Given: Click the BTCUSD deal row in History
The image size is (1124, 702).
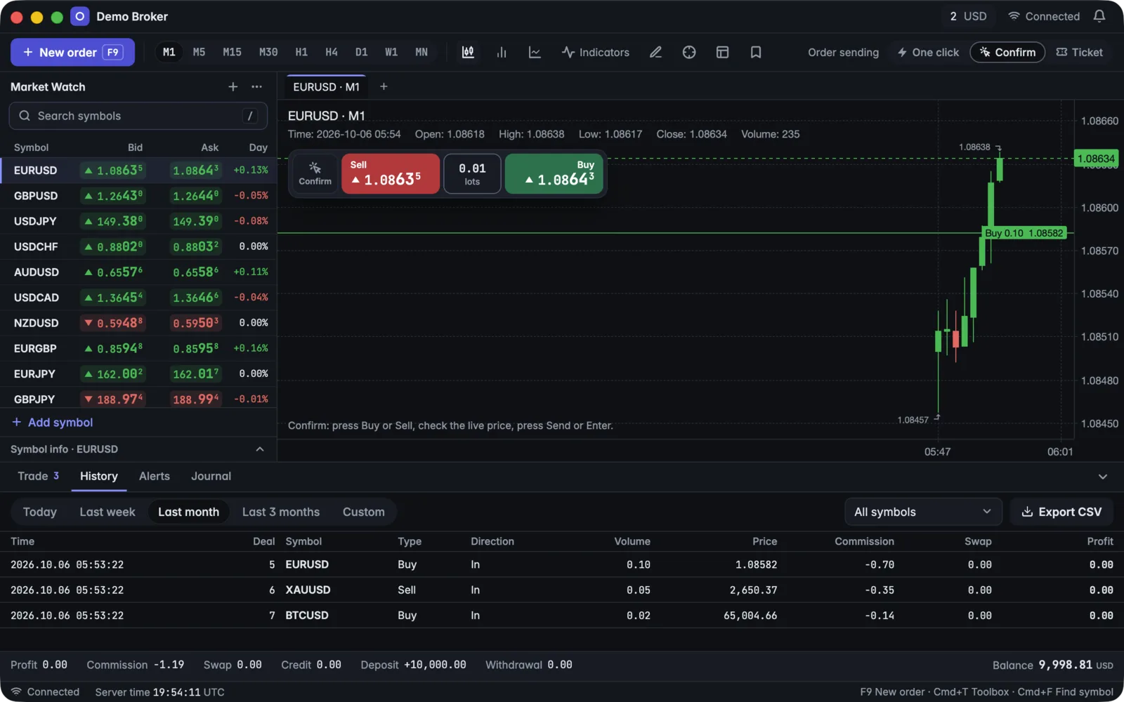Looking at the screenshot, I should [x=562, y=616].
